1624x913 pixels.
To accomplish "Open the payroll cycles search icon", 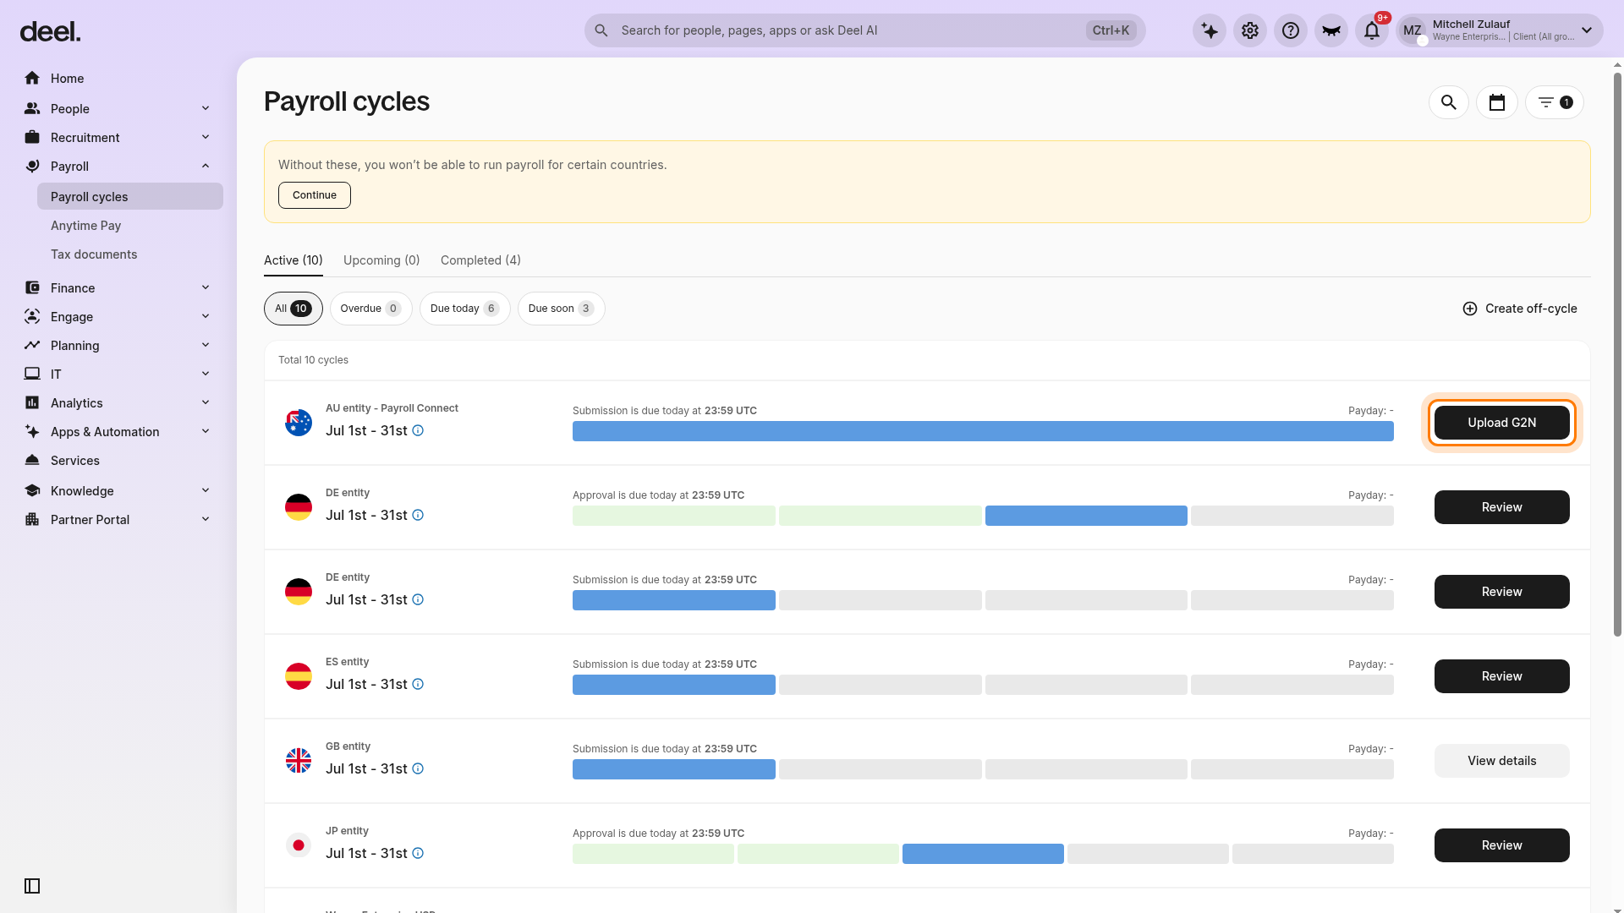I will (x=1449, y=102).
